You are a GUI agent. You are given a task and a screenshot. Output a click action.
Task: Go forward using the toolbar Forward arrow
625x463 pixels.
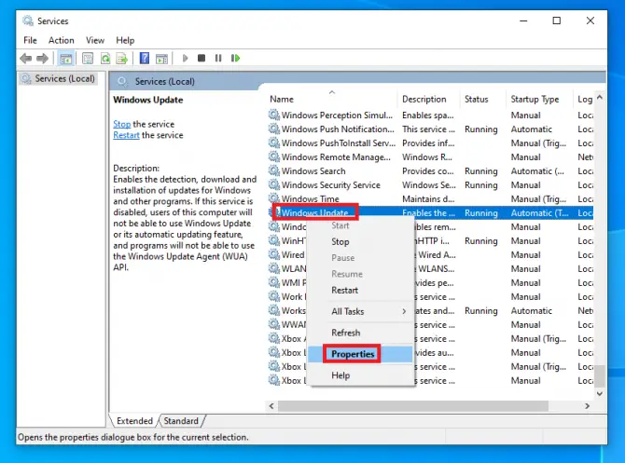42,59
